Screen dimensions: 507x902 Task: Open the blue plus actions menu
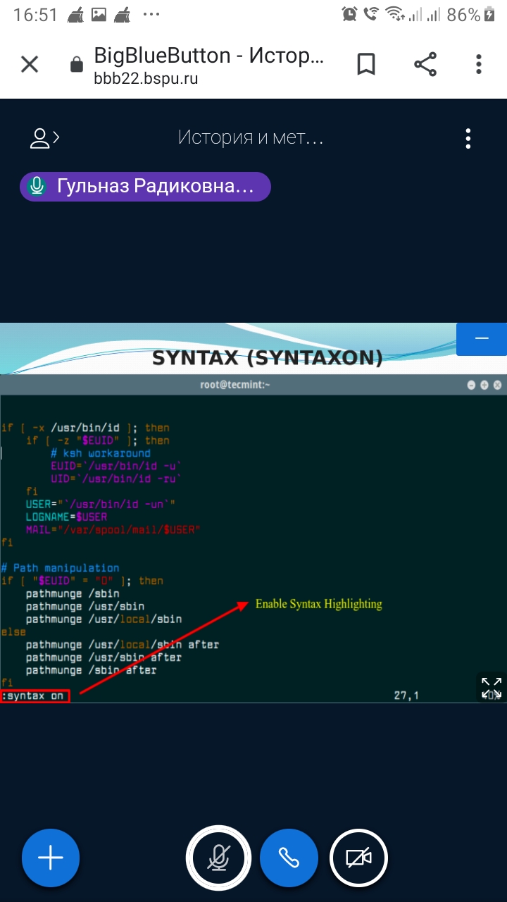[x=51, y=858]
